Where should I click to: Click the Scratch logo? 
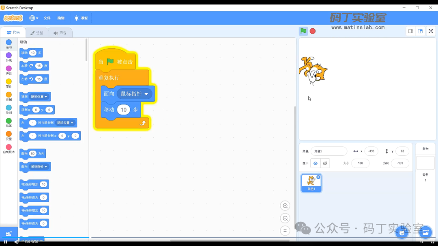click(13, 18)
